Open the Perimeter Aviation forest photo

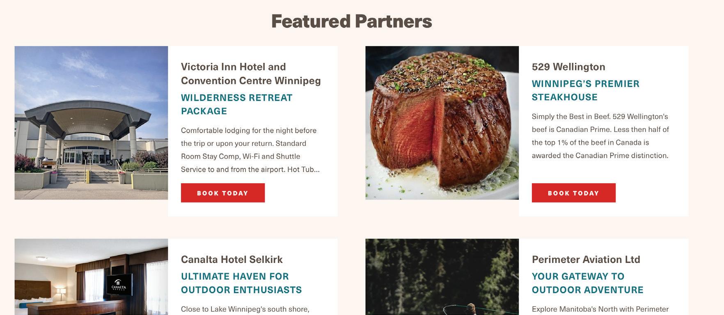coord(442,277)
